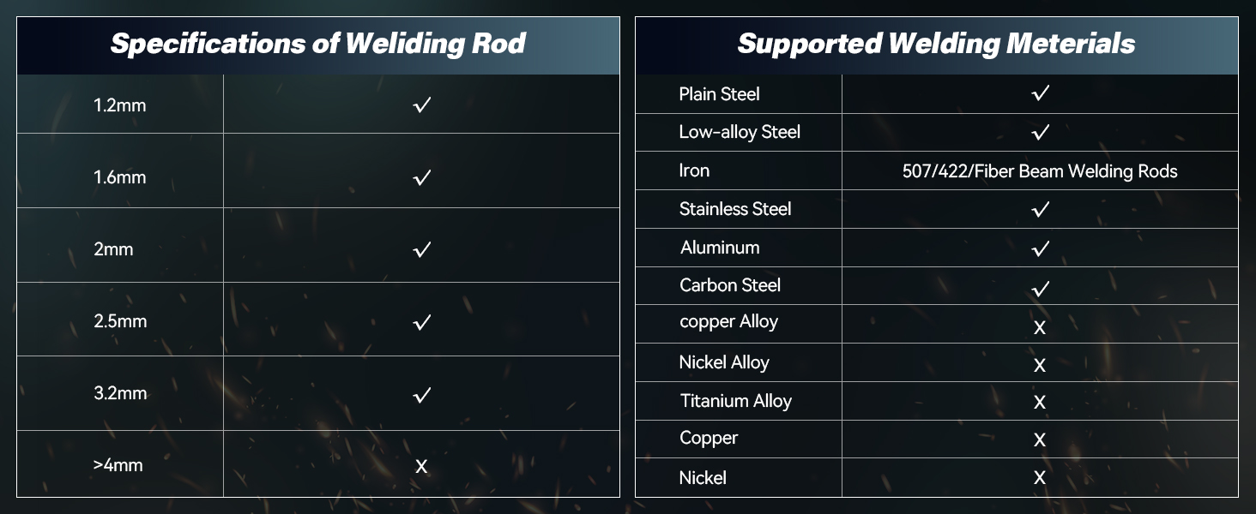Click the X mark for Copper
The height and width of the screenshot is (514, 1256).
coord(1040,439)
